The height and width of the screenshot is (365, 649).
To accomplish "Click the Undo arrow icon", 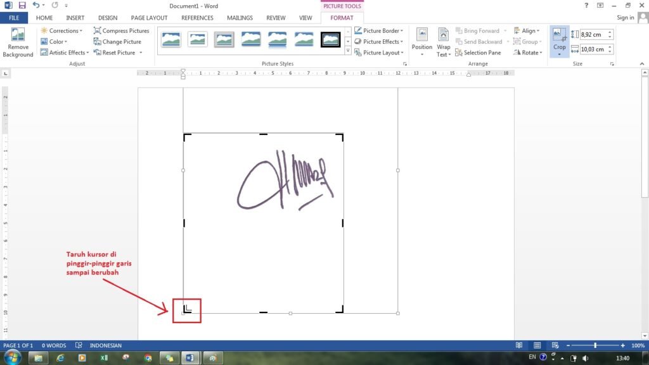I will pyautogui.click(x=36, y=6).
